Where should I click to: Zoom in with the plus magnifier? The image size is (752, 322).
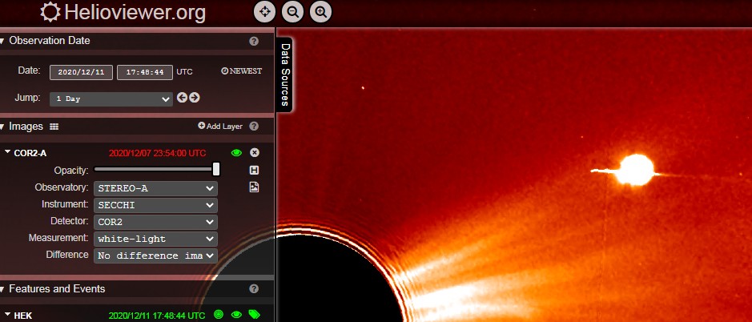pos(321,13)
